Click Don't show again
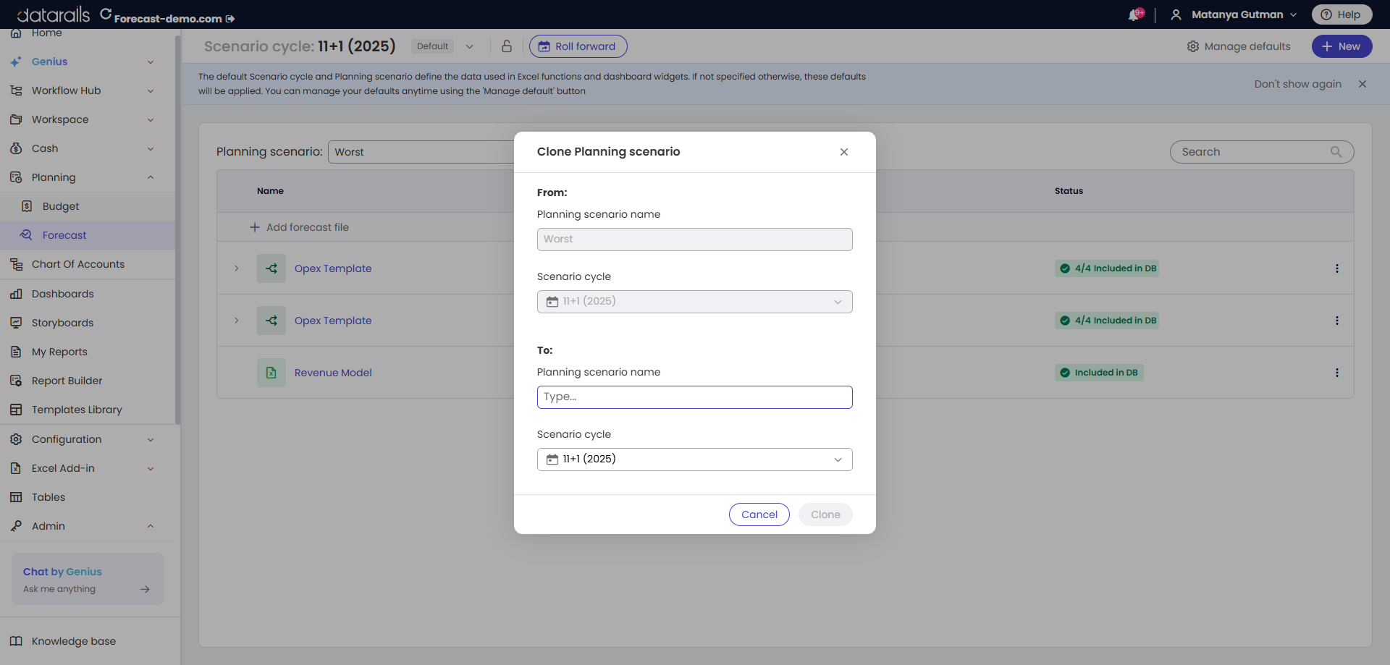This screenshot has height=665, width=1390. pos(1297,84)
